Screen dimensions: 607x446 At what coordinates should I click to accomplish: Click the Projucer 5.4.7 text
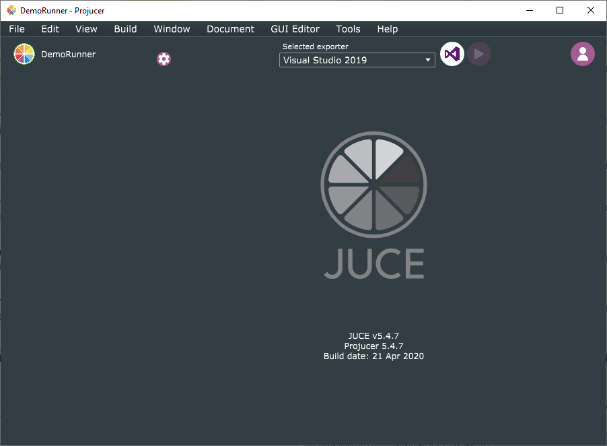(x=373, y=346)
